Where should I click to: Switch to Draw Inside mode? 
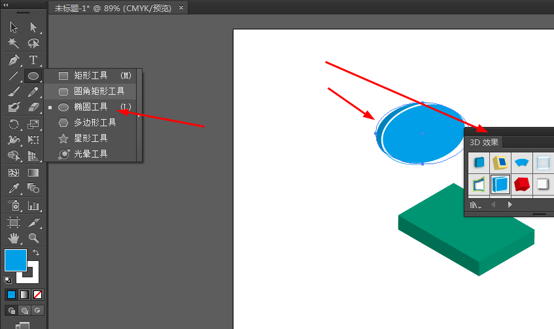(37, 310)
